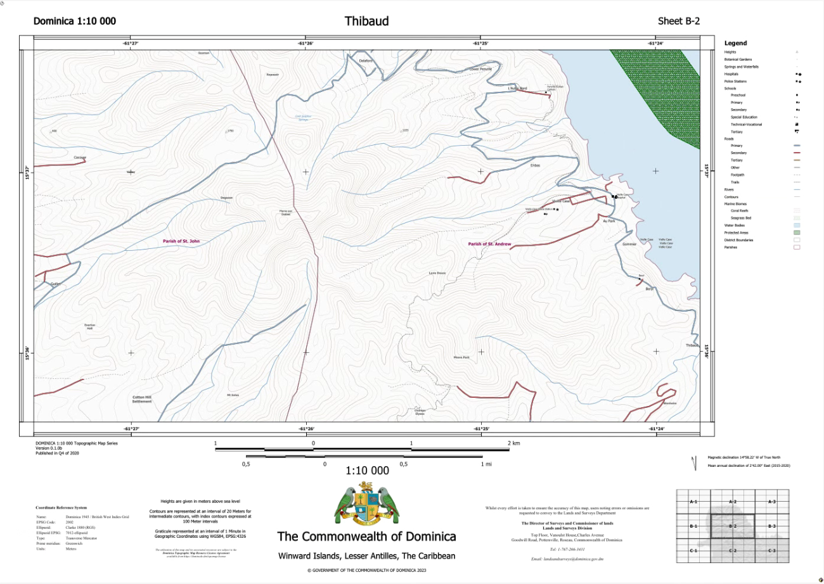Click the Au Park place name

[609, 221]
